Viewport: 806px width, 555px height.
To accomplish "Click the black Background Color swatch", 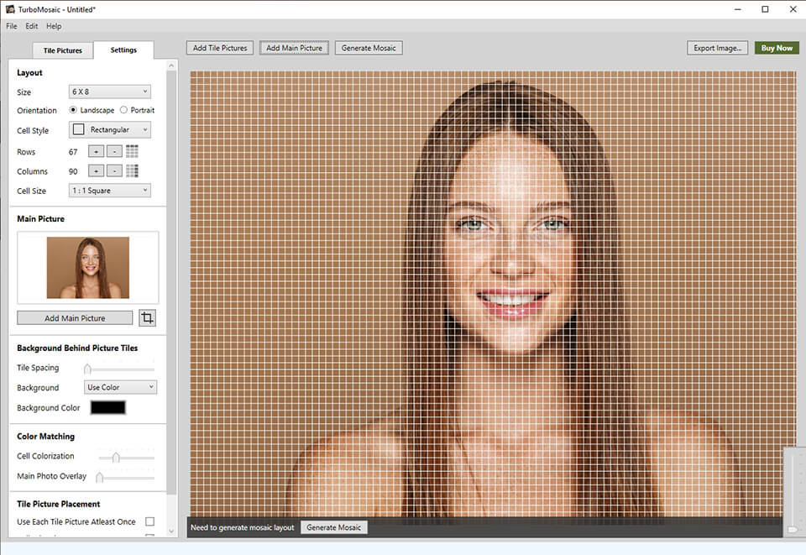I will [x=108, y=407].
